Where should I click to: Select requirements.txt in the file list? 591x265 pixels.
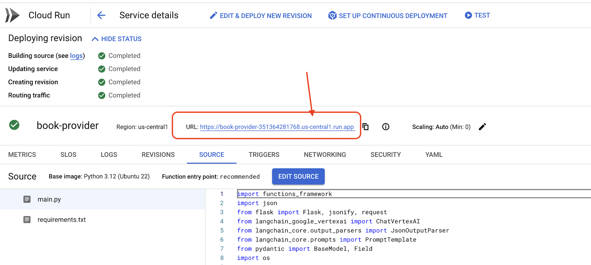point(61,220)
